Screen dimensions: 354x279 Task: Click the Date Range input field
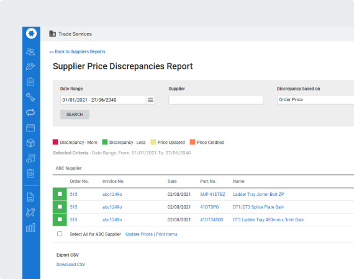(103, 100)
